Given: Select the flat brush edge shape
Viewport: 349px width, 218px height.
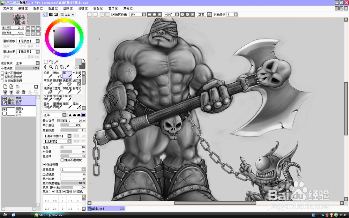Looking at the screenshot, I should click(x=83, y=115).
